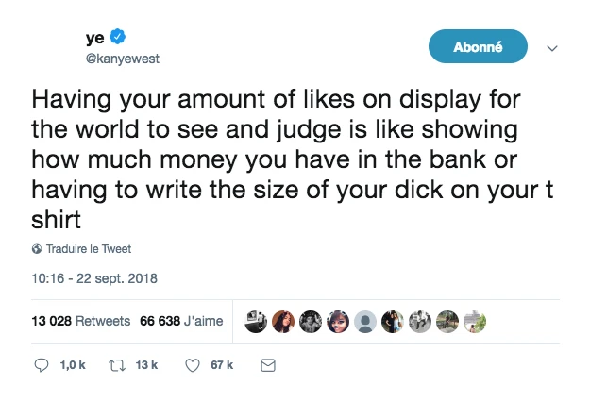Viewport: 590px width, 402px height.
Task: Click the heart like icon
Action: pyautogui.click(x=193, y=364)
